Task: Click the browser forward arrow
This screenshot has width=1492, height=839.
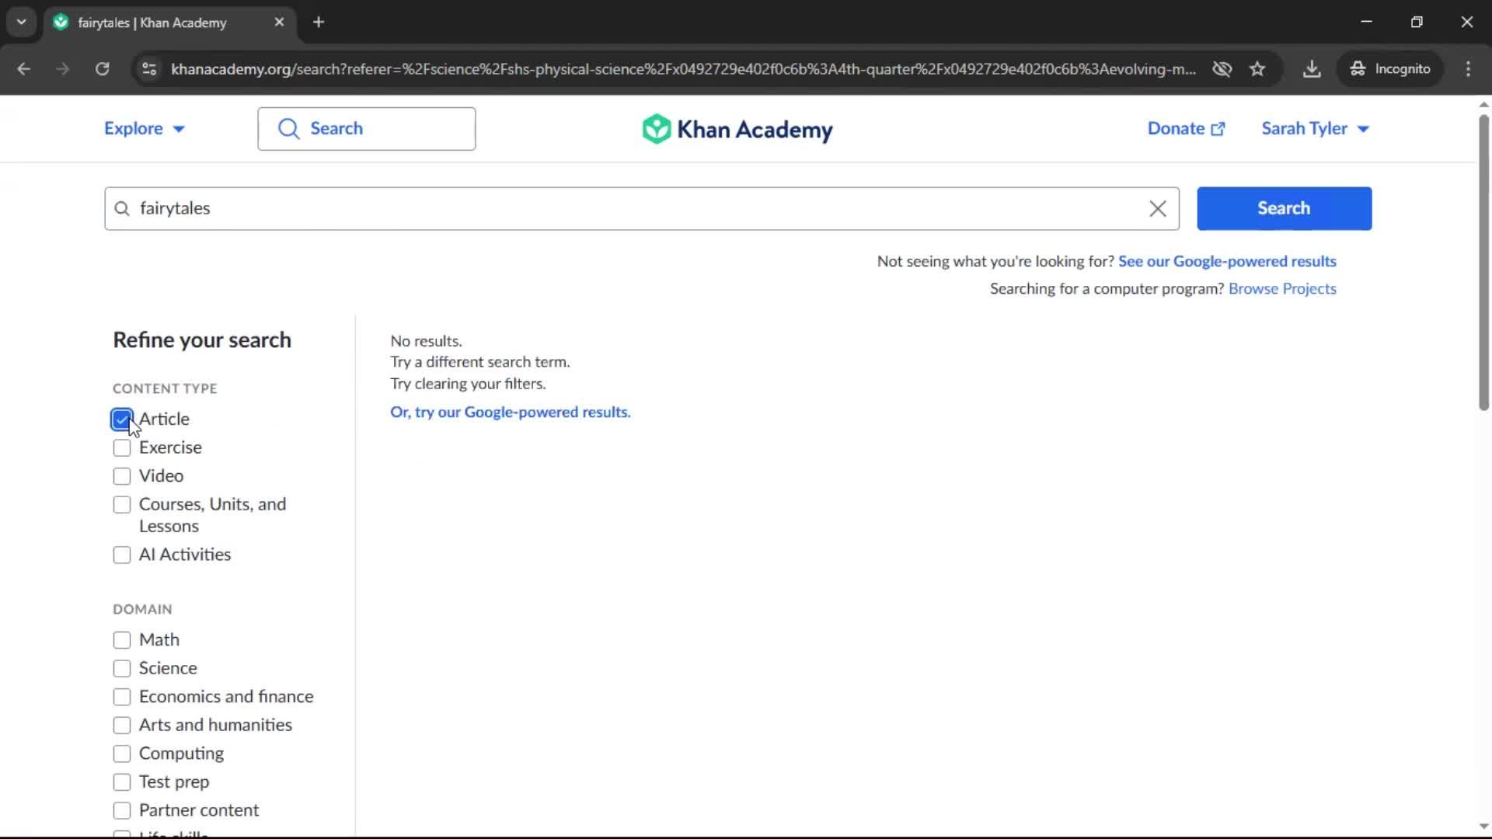Action: coord(63,69)
